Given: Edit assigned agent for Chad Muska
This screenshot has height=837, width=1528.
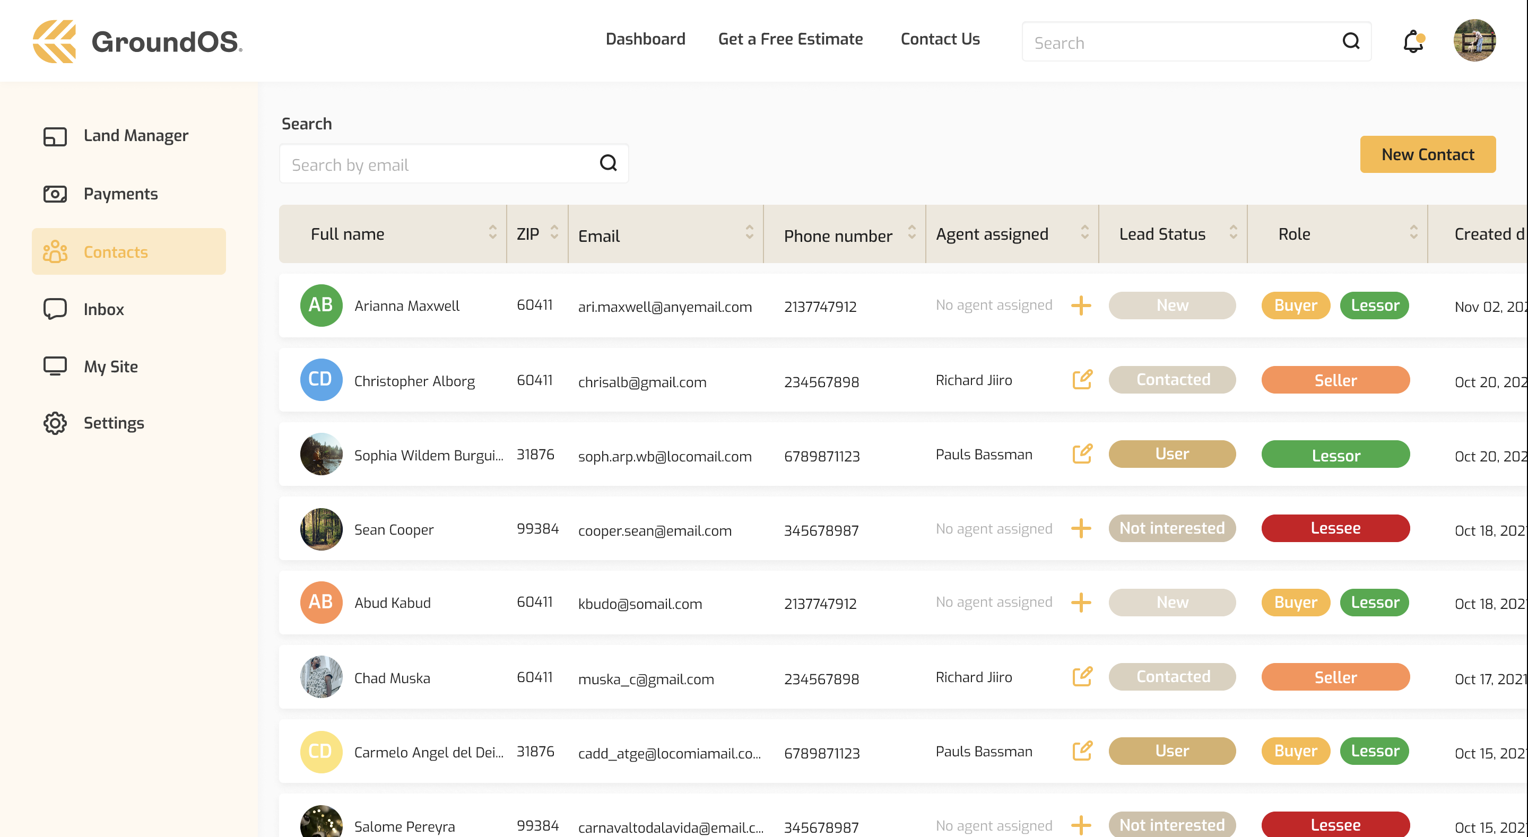Looking at the screenshot, I should pos(1082,677).
